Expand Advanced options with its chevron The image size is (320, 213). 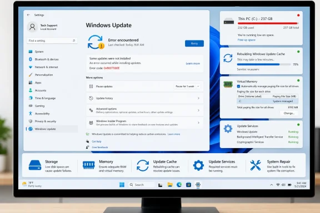198,110
